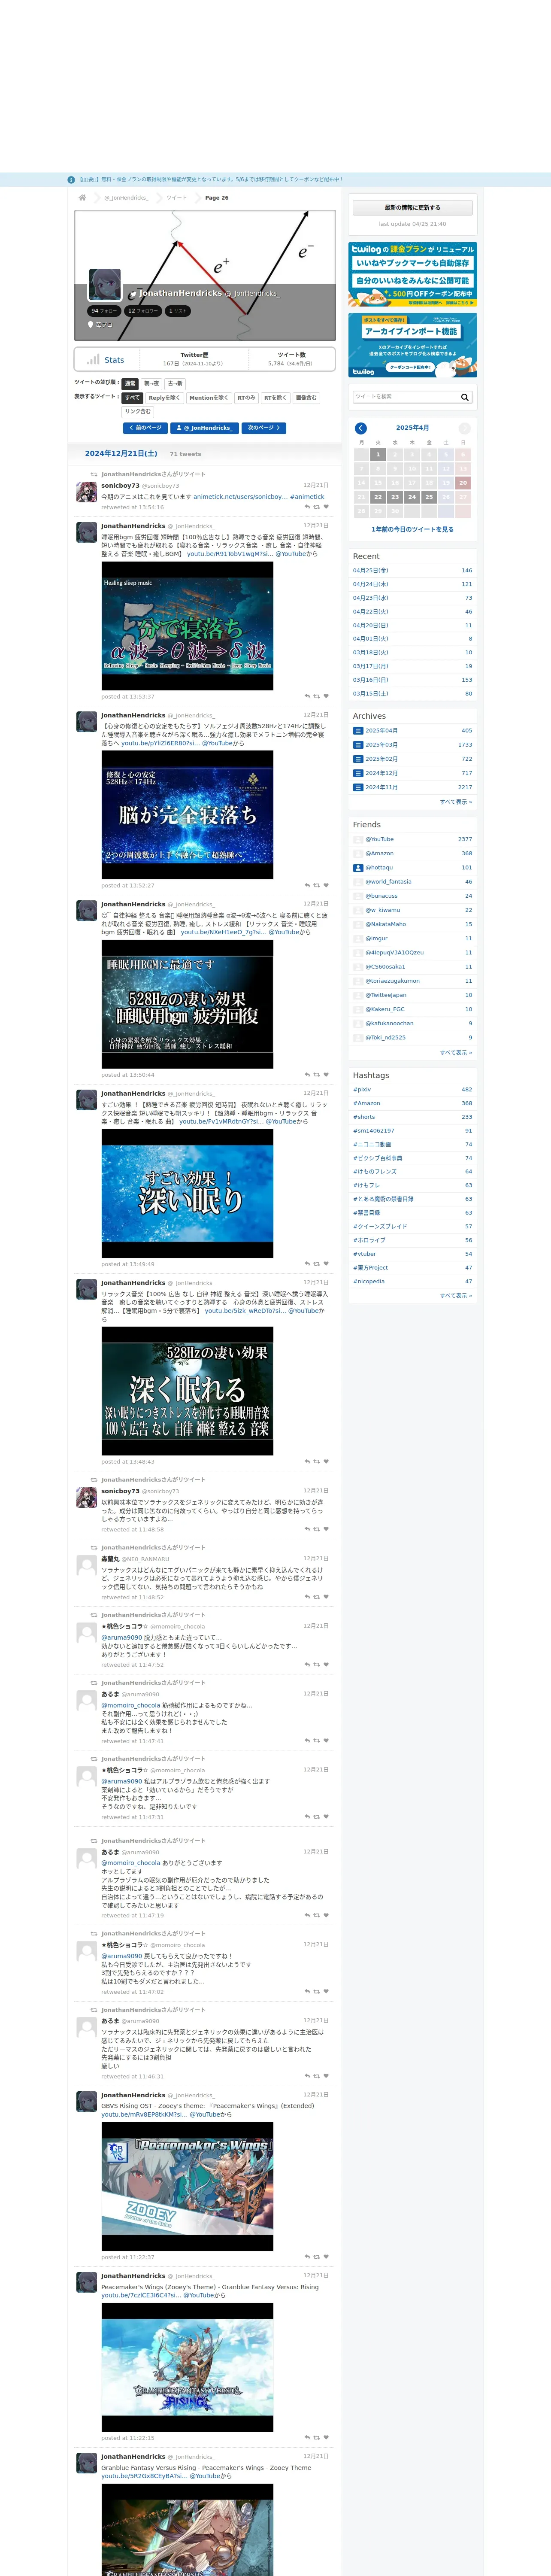551x2576 pixels.
Task: Like the sonicboy73 retweet from 13:54:16
Action: [327, 507]
